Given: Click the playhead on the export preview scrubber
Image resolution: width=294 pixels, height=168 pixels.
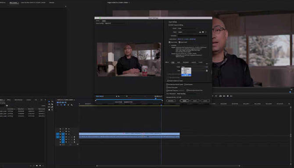Looking at the screenshot, I should (x=155, y=98).
